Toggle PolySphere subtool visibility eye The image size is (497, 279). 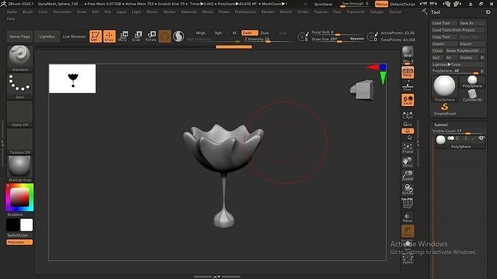481,138
